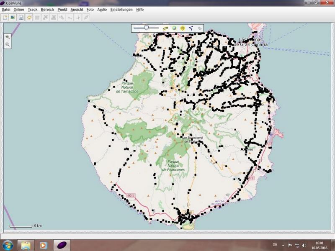Zoom in on the map

coord(8,37)
